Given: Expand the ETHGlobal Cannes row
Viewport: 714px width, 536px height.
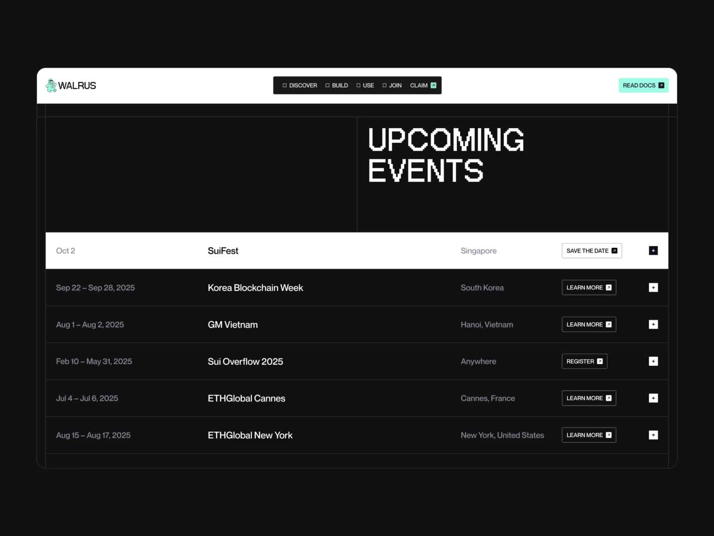Looking at the screenshot, I should pos(653,398).
